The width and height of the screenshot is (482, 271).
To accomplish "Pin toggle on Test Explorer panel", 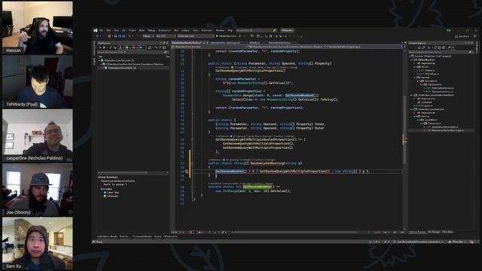I will point(164,43).
